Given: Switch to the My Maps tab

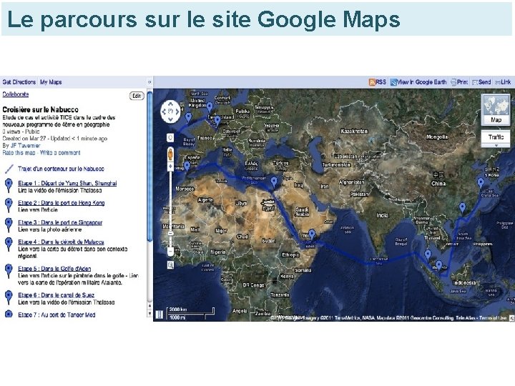Looking at the screenshot, I should [x=51, y=82].
